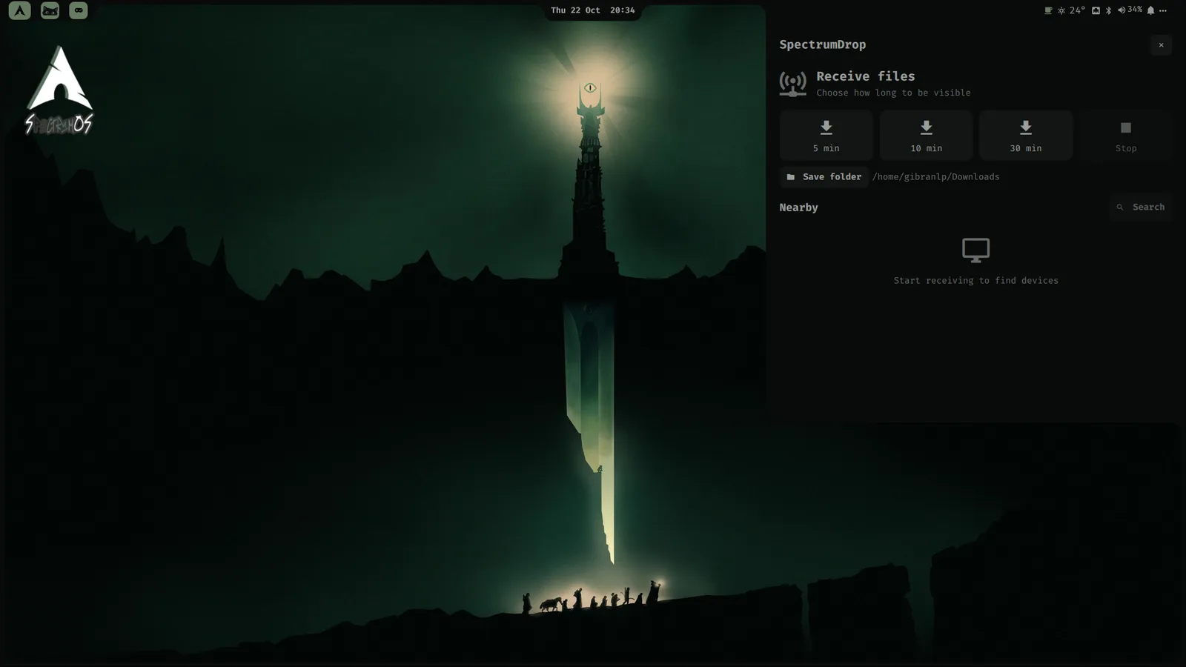The width and height of the screenshot is (1186, 667).
Task: Select the 30 min receive duration
Action: pyautogui.click(x=1026, y=136)
